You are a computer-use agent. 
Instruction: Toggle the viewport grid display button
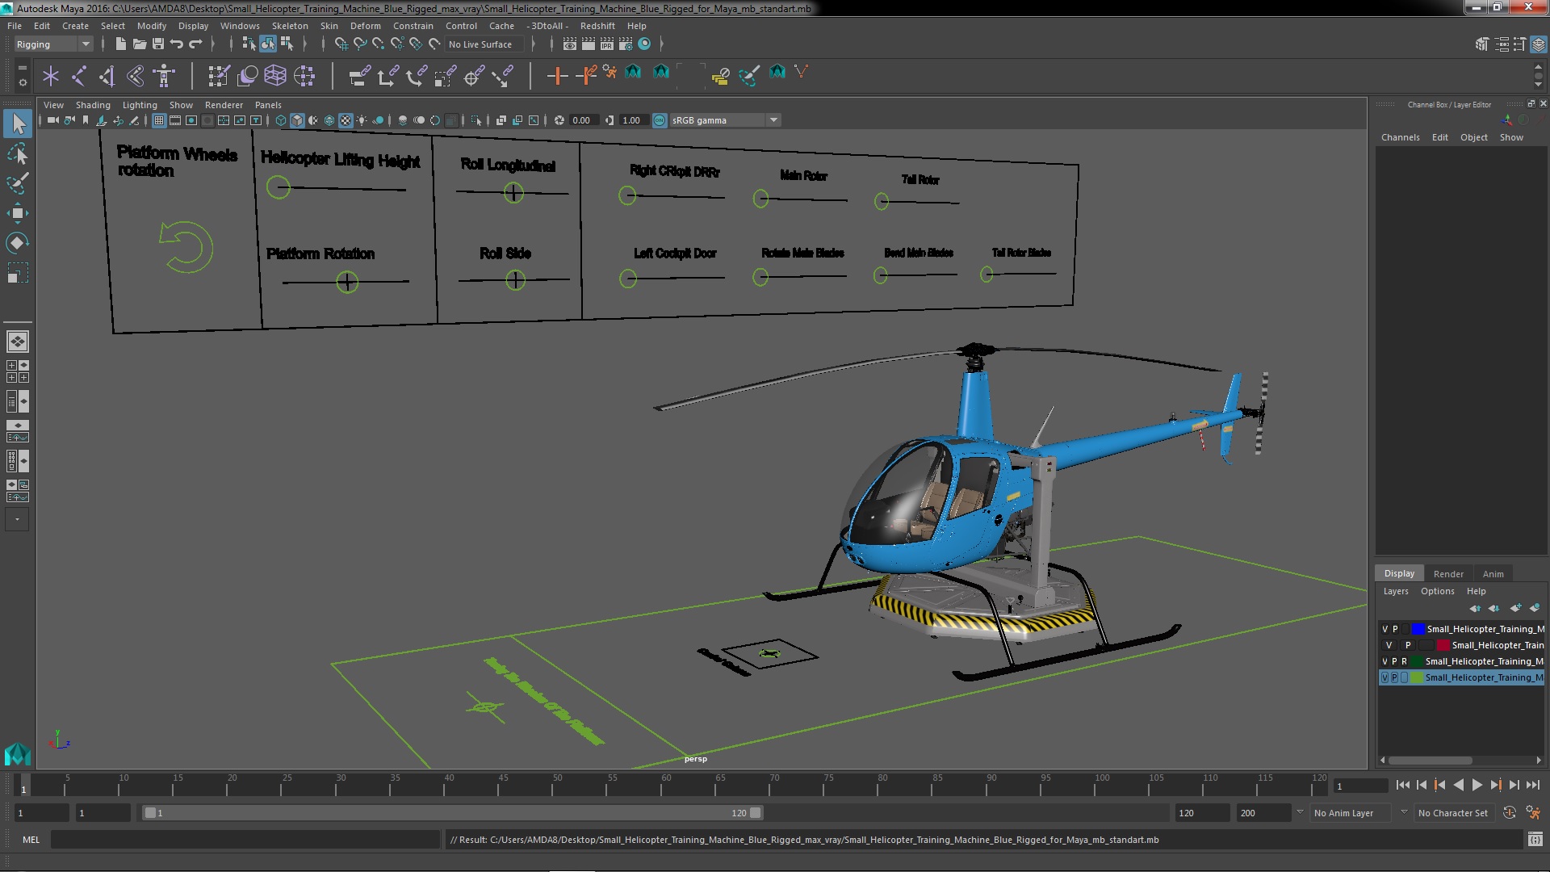click(x=159, y=120)
